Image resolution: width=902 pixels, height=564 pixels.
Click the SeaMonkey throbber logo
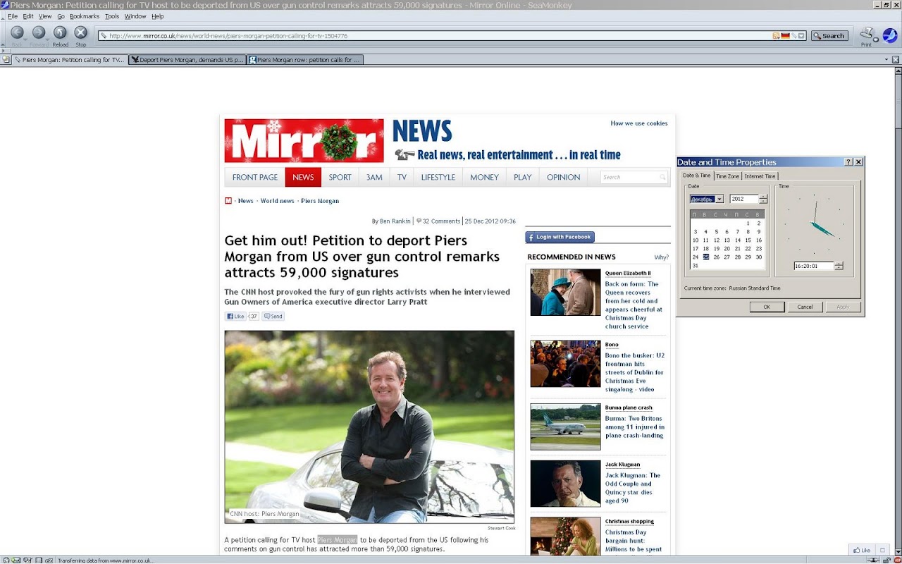point(890,35)
